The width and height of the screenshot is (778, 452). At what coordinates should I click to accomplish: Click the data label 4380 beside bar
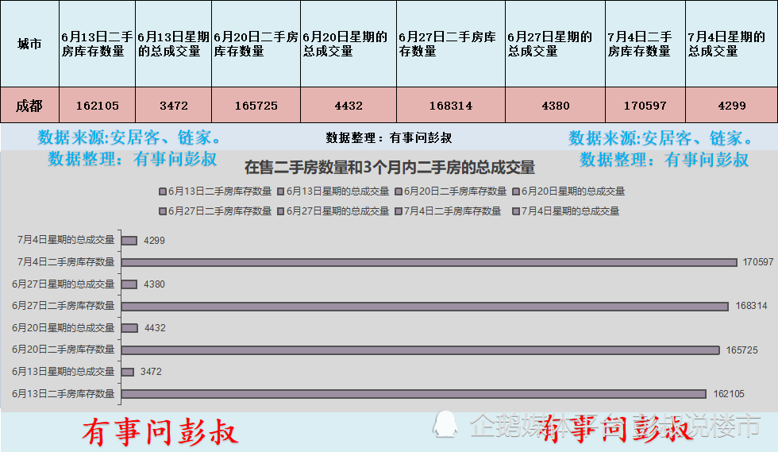[x=154, y=284]
